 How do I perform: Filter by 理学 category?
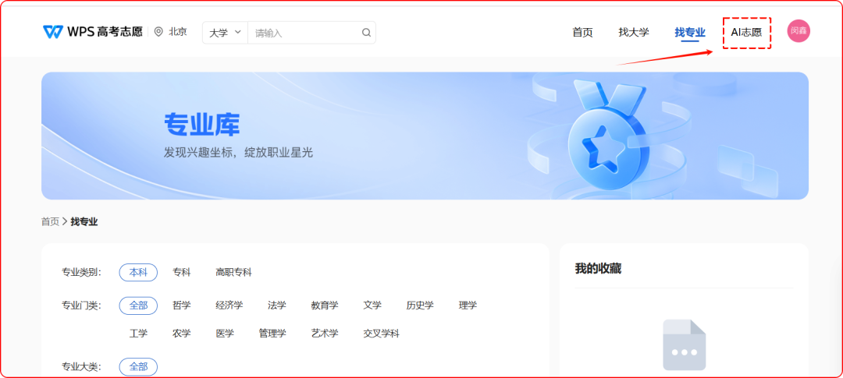(468, 306)
